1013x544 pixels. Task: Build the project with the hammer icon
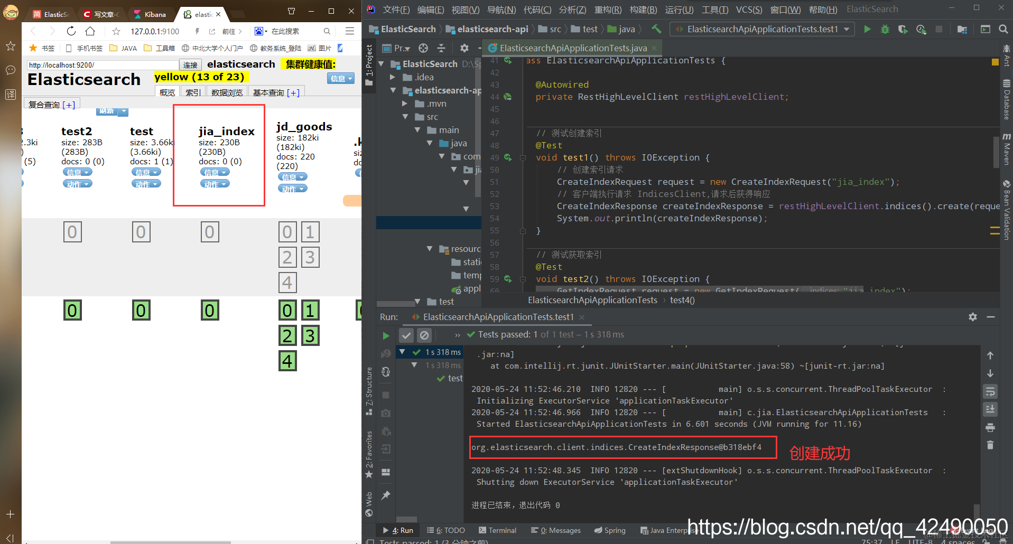[x=656, y=29]
